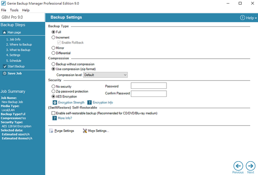Click the Encryption Info question icon
The image size is (258, 175).
coord(90,103)
